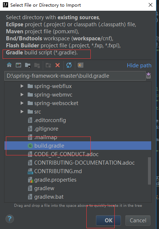Select the CONTRIBUTING-DOCUMENTATION.adoc file name
This screenshot has width=159, height=229.
[x=84, y=163]
